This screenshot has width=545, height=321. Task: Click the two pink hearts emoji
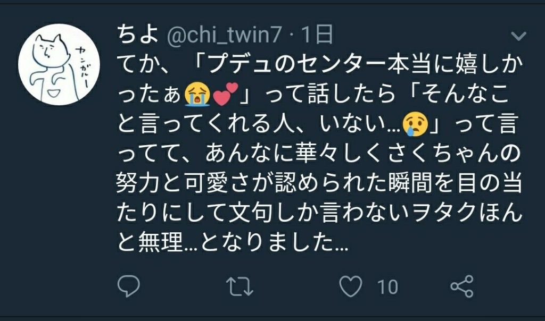(225, 94)
